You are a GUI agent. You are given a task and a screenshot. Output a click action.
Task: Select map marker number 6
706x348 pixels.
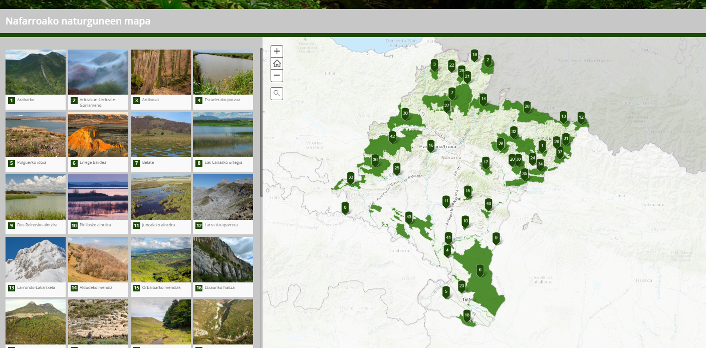click(x=480, y=270)
